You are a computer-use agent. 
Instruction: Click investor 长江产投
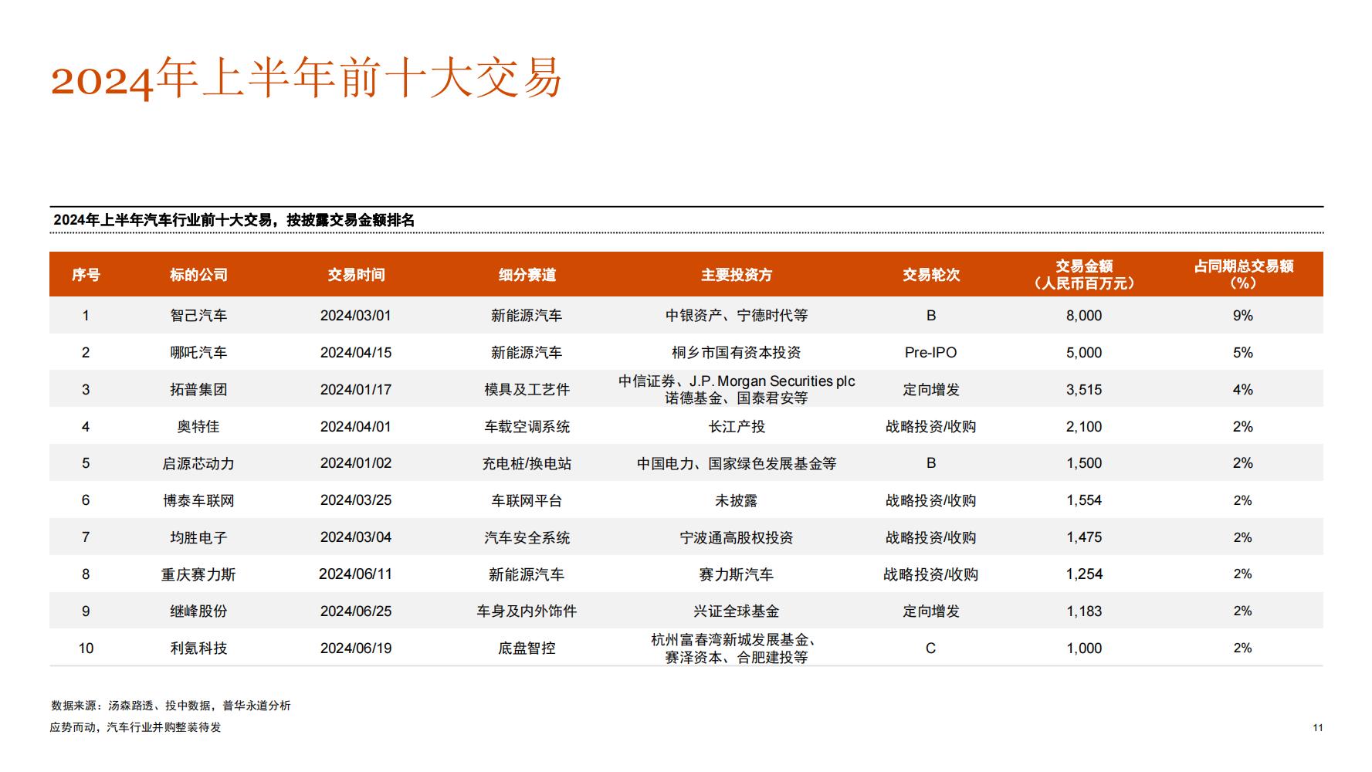click(737, 427)
